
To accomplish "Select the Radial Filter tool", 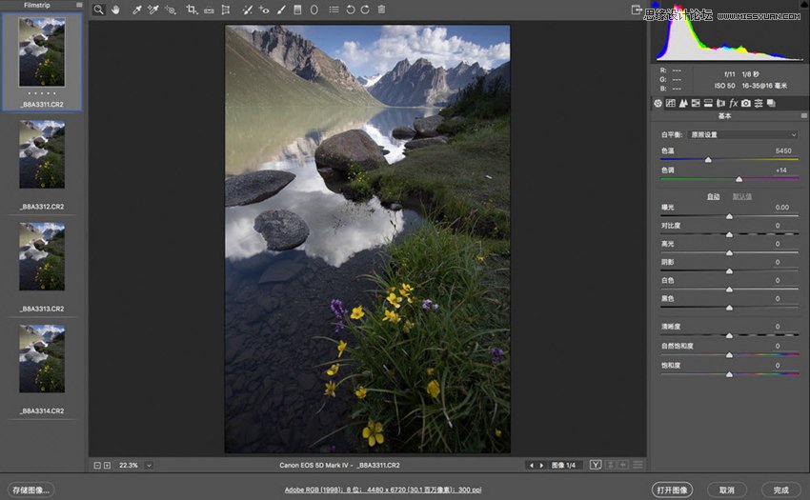I will tap(314, 10).
